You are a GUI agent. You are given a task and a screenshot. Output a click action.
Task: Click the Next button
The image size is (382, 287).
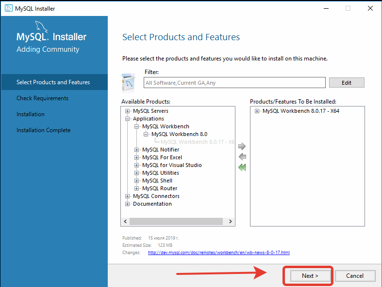[310, 276]
